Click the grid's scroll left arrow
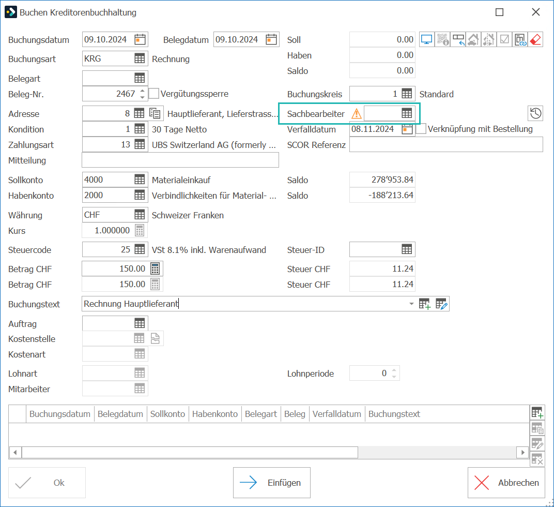Viewport: 554px width, 507px height. [15, 452]
